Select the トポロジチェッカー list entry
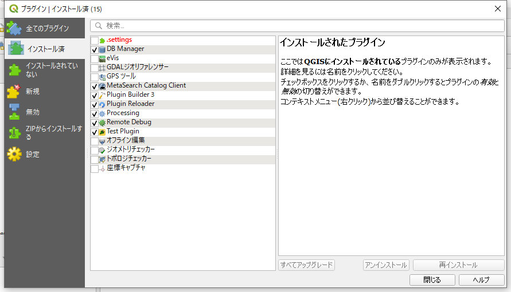 pyautogui.click(x=129, y=159)
